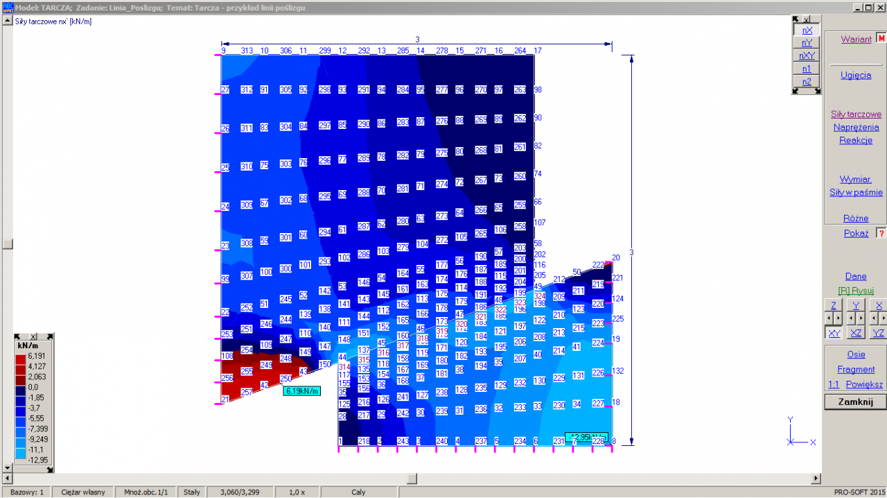Click the Powiększ zoom link
Screen dimensions: 887x498
pyautogui.click(x=864, y=384)
